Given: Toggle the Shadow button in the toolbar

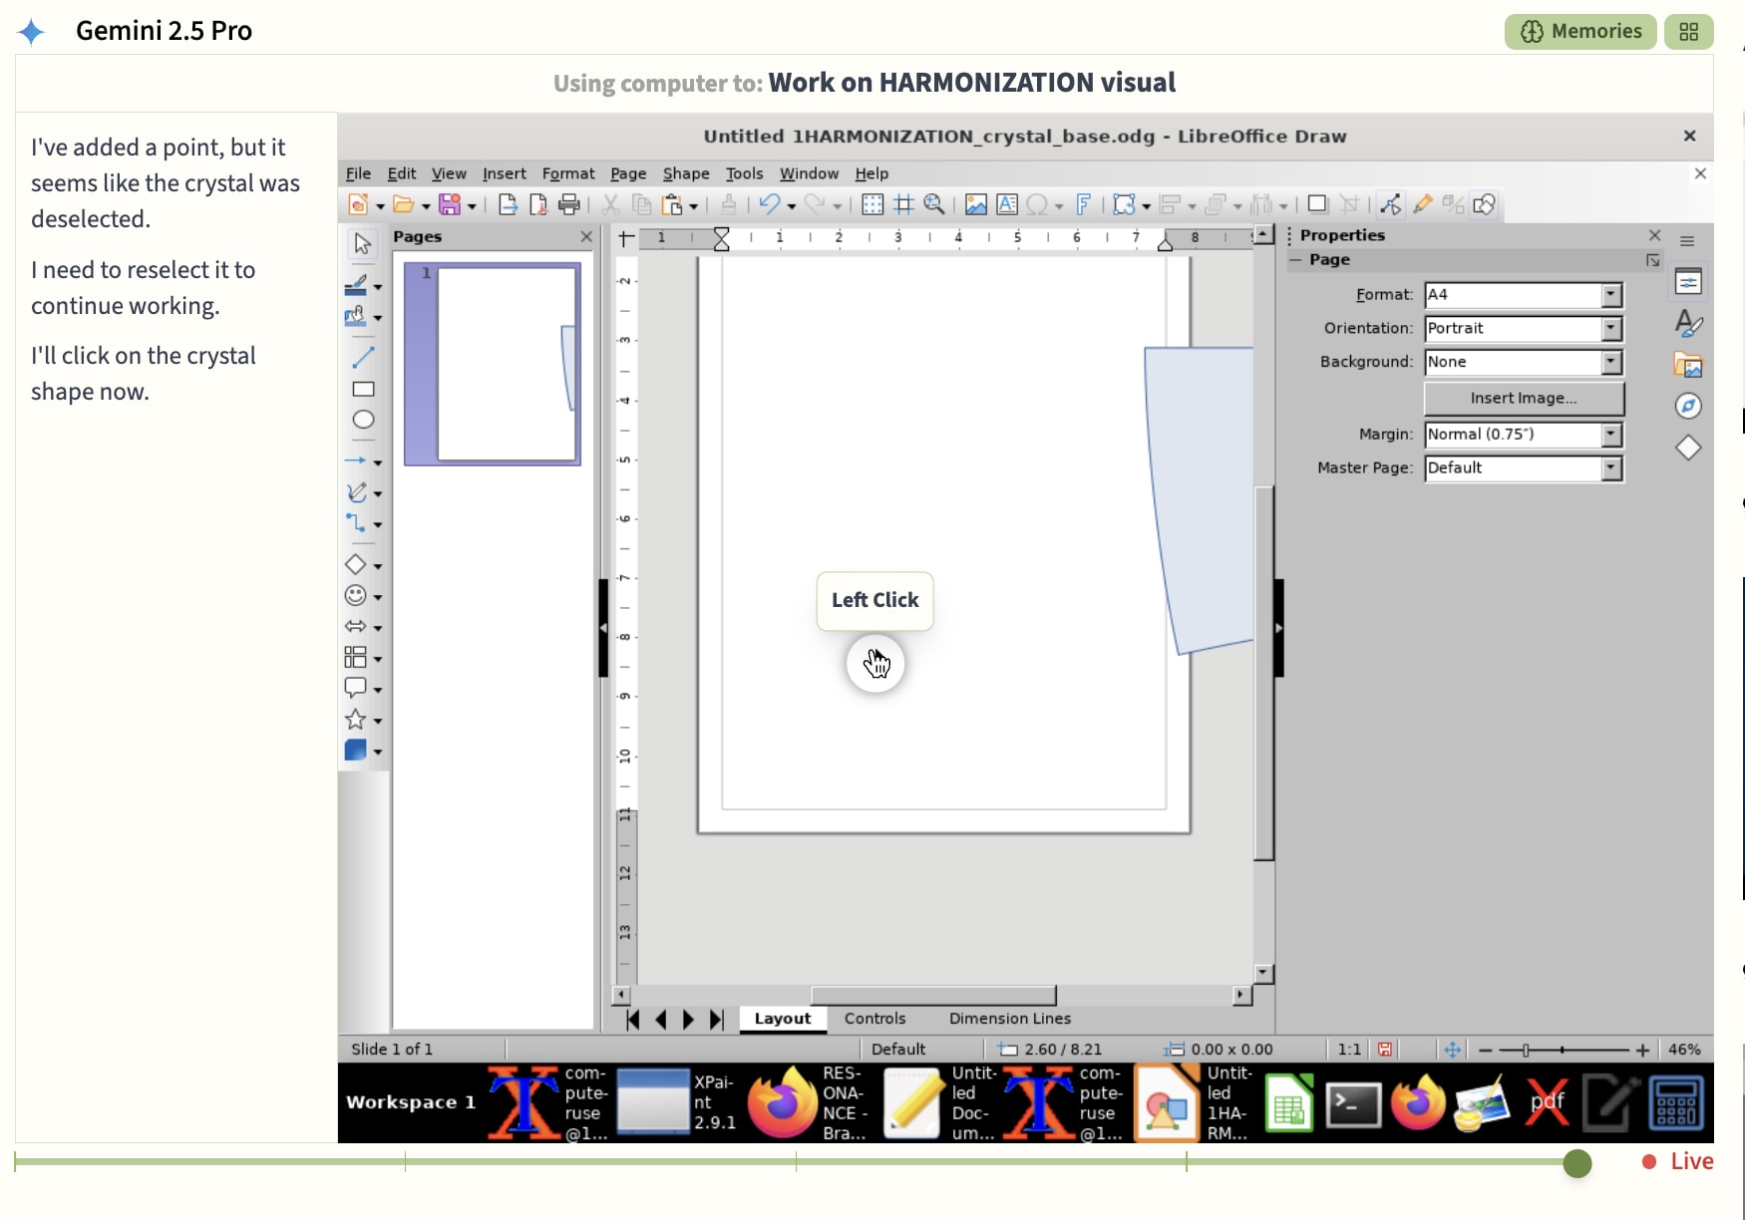Looking at the screenshot, I should (1317, 205).
